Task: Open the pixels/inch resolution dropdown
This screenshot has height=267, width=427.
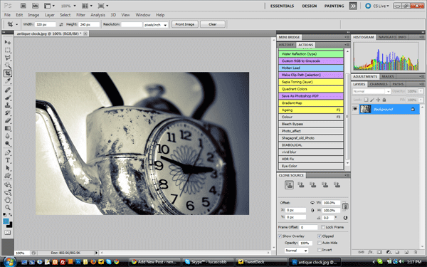Action: [155, 25]
